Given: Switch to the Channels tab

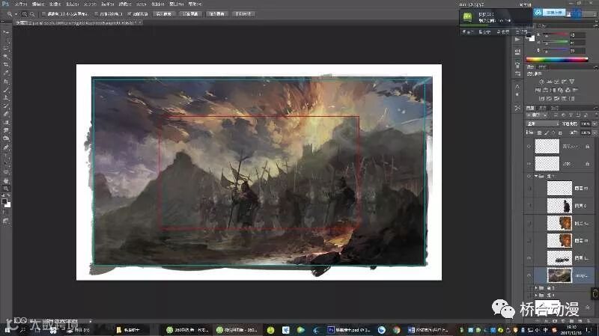Looking at the screenshot, I should pyautogui.click(x=541, y=108).
